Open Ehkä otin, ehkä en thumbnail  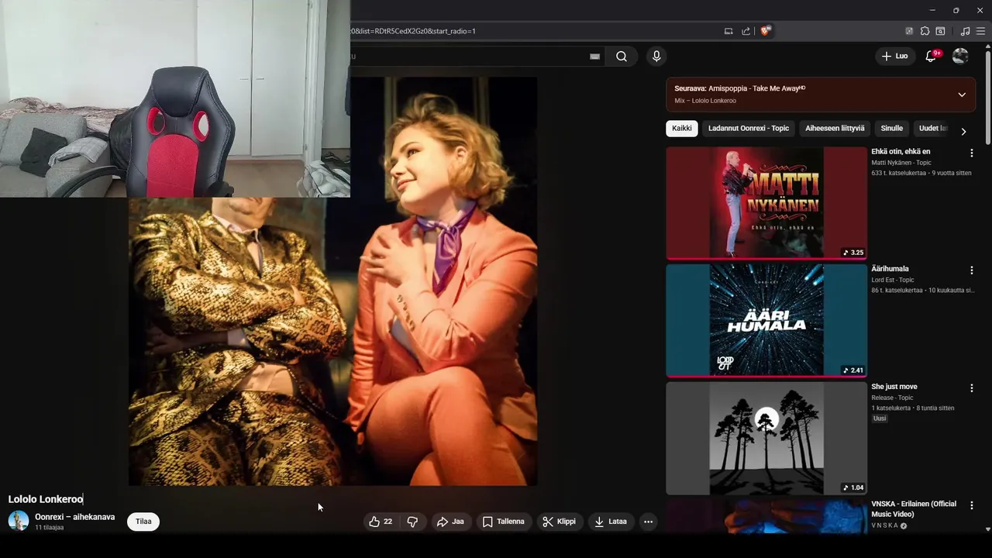point(766,203)
